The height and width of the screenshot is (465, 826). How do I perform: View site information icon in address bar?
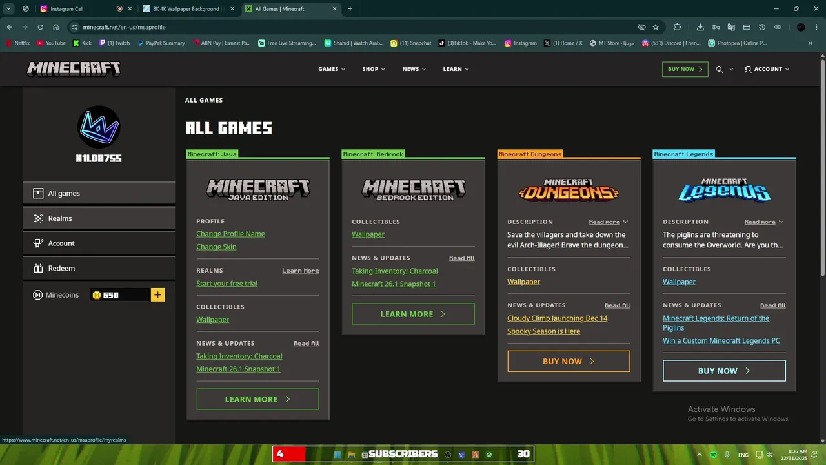click(x=74, y=27)
